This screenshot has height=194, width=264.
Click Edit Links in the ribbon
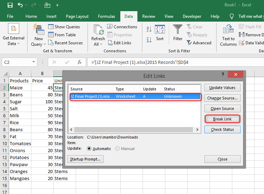pos(119,43)
